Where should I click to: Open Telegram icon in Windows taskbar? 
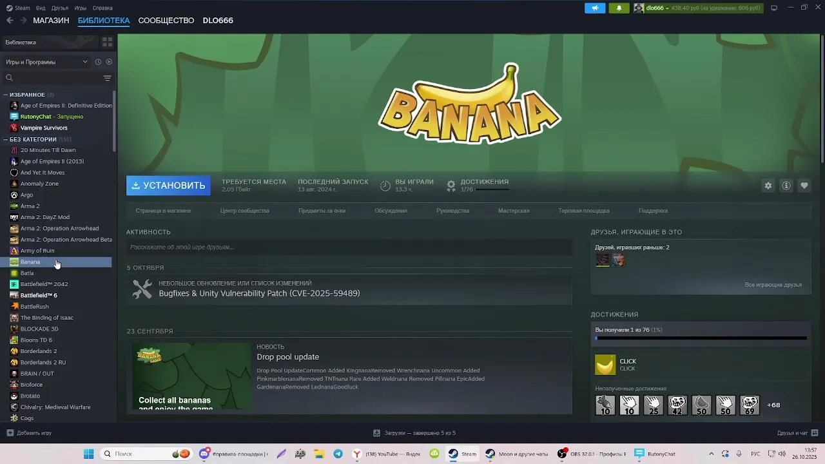click(x=338, y=454)
